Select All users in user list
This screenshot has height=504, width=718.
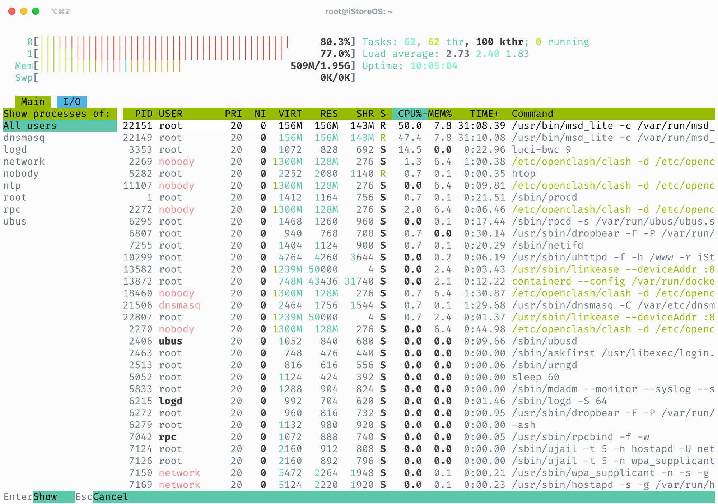tap(30, 126)
